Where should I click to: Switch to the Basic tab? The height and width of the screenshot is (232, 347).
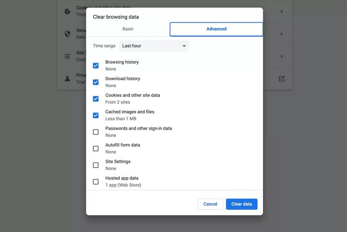tap(128, 29)
